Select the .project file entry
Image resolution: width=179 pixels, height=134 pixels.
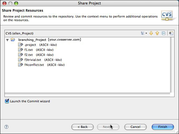(30, 45)
